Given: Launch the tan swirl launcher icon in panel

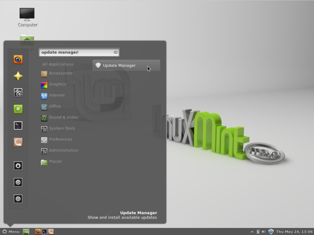Looking at the screenshot, I should [51, 231].
